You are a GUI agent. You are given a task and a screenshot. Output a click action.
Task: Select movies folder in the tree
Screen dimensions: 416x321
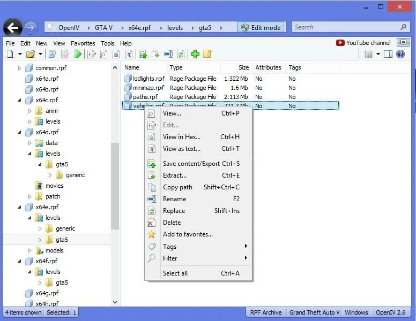tap(54, 186)
